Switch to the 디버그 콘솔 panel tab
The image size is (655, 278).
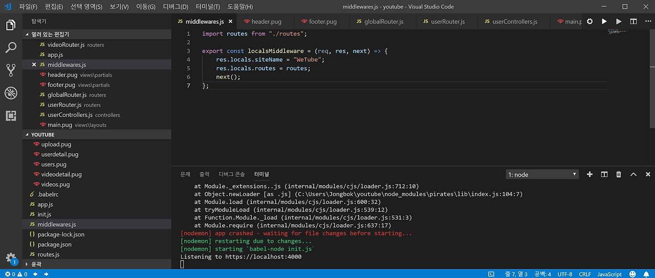coord(232,175)
